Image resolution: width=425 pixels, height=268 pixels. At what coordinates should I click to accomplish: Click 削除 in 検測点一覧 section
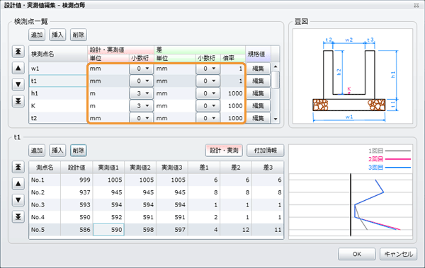(x=79, y=35)
